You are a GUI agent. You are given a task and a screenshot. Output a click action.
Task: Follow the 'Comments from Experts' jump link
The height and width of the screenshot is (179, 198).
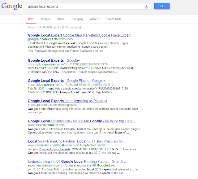point(54,149)
